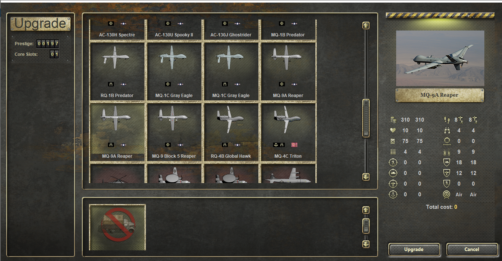Click the Upgrade button to confirm
The height and width of the screenshot is (261, 502).
[x=414, y=249]
